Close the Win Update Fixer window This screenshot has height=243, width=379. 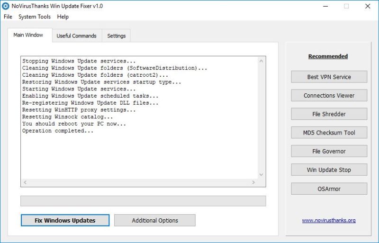click(368, 6)
